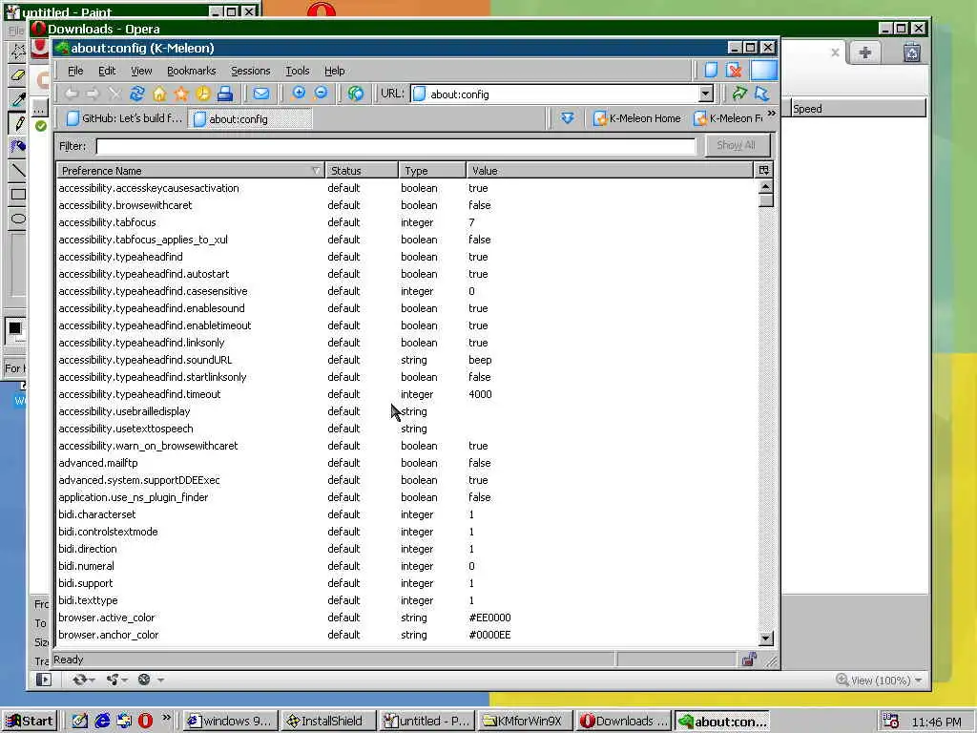
Task: Click the Forward arrow in K-Meleon toolbar
Action: (93, 94)
